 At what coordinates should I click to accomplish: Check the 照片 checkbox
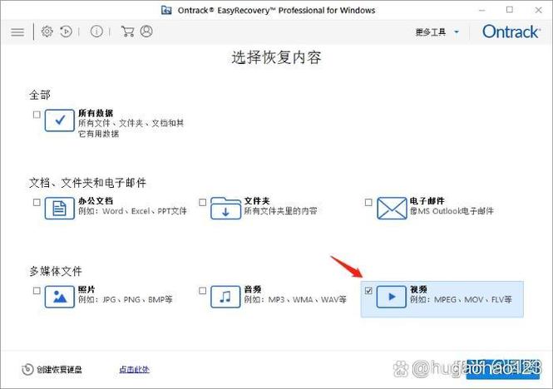(x=37, y=290)
